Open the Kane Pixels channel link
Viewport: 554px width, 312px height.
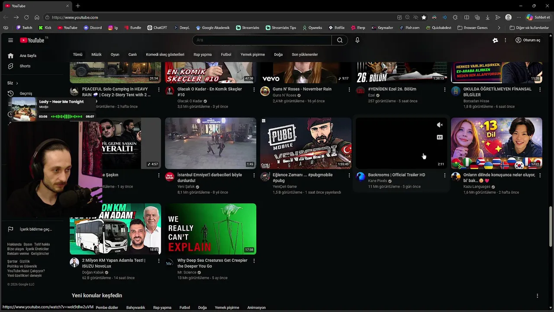coord(377,181)
